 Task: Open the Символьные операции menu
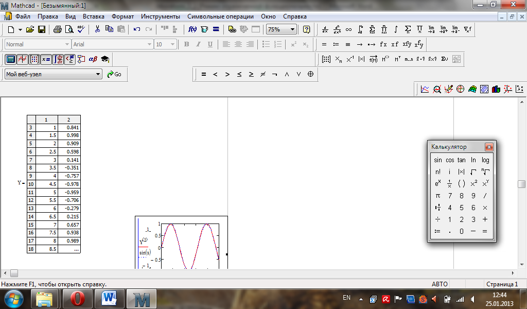point(220,16)
